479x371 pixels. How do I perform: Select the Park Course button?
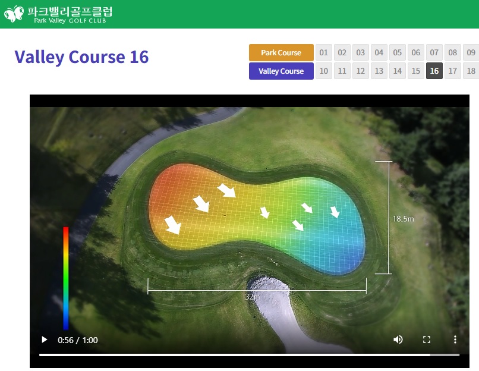point(281,52)
